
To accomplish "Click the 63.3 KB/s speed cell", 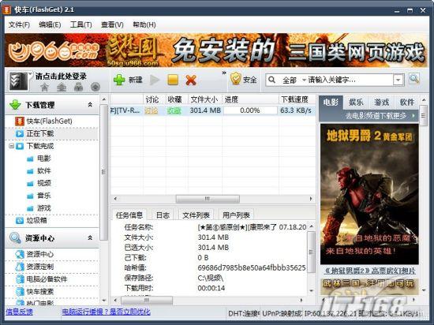I will click(296, 110).
